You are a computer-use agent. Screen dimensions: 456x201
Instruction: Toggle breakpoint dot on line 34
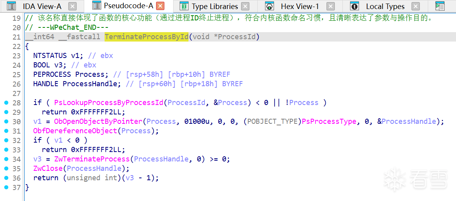click(7, 159)
